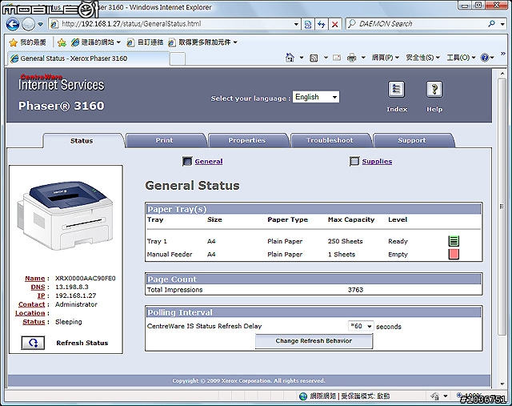Open the 自訂連結 favorites link
The width and height of the screenshot is (512, 406).
tap(145, 42)
